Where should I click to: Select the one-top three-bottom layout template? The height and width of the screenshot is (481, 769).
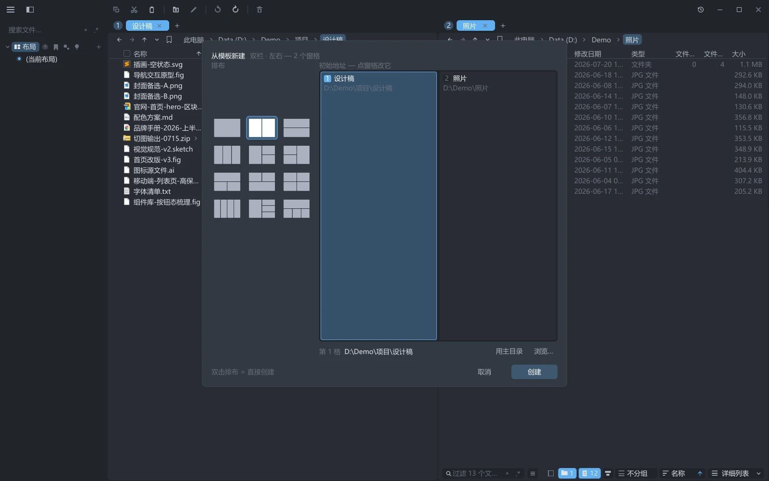[x=297, y=209]
